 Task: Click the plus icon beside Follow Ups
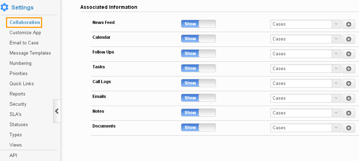[348, 54]
